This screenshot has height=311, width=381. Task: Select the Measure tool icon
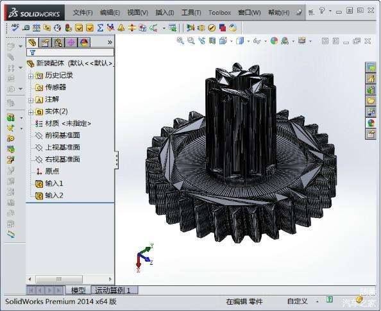pos(26,28)
